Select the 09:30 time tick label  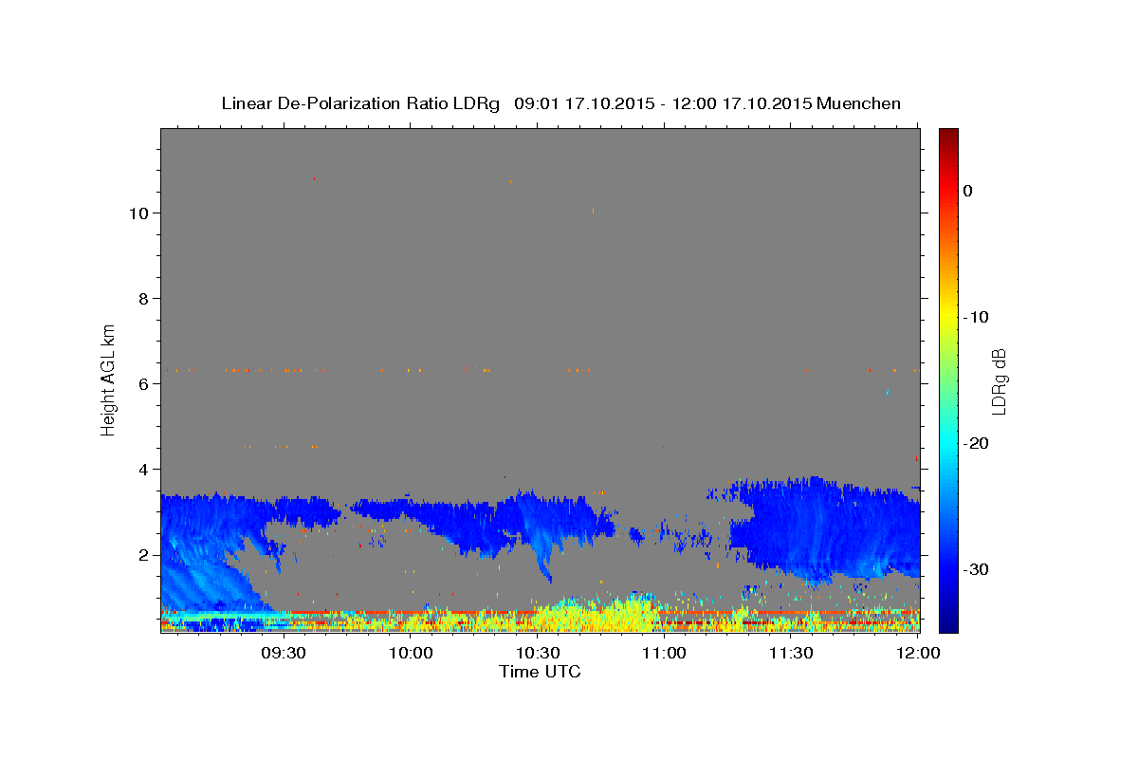(283, 654)
